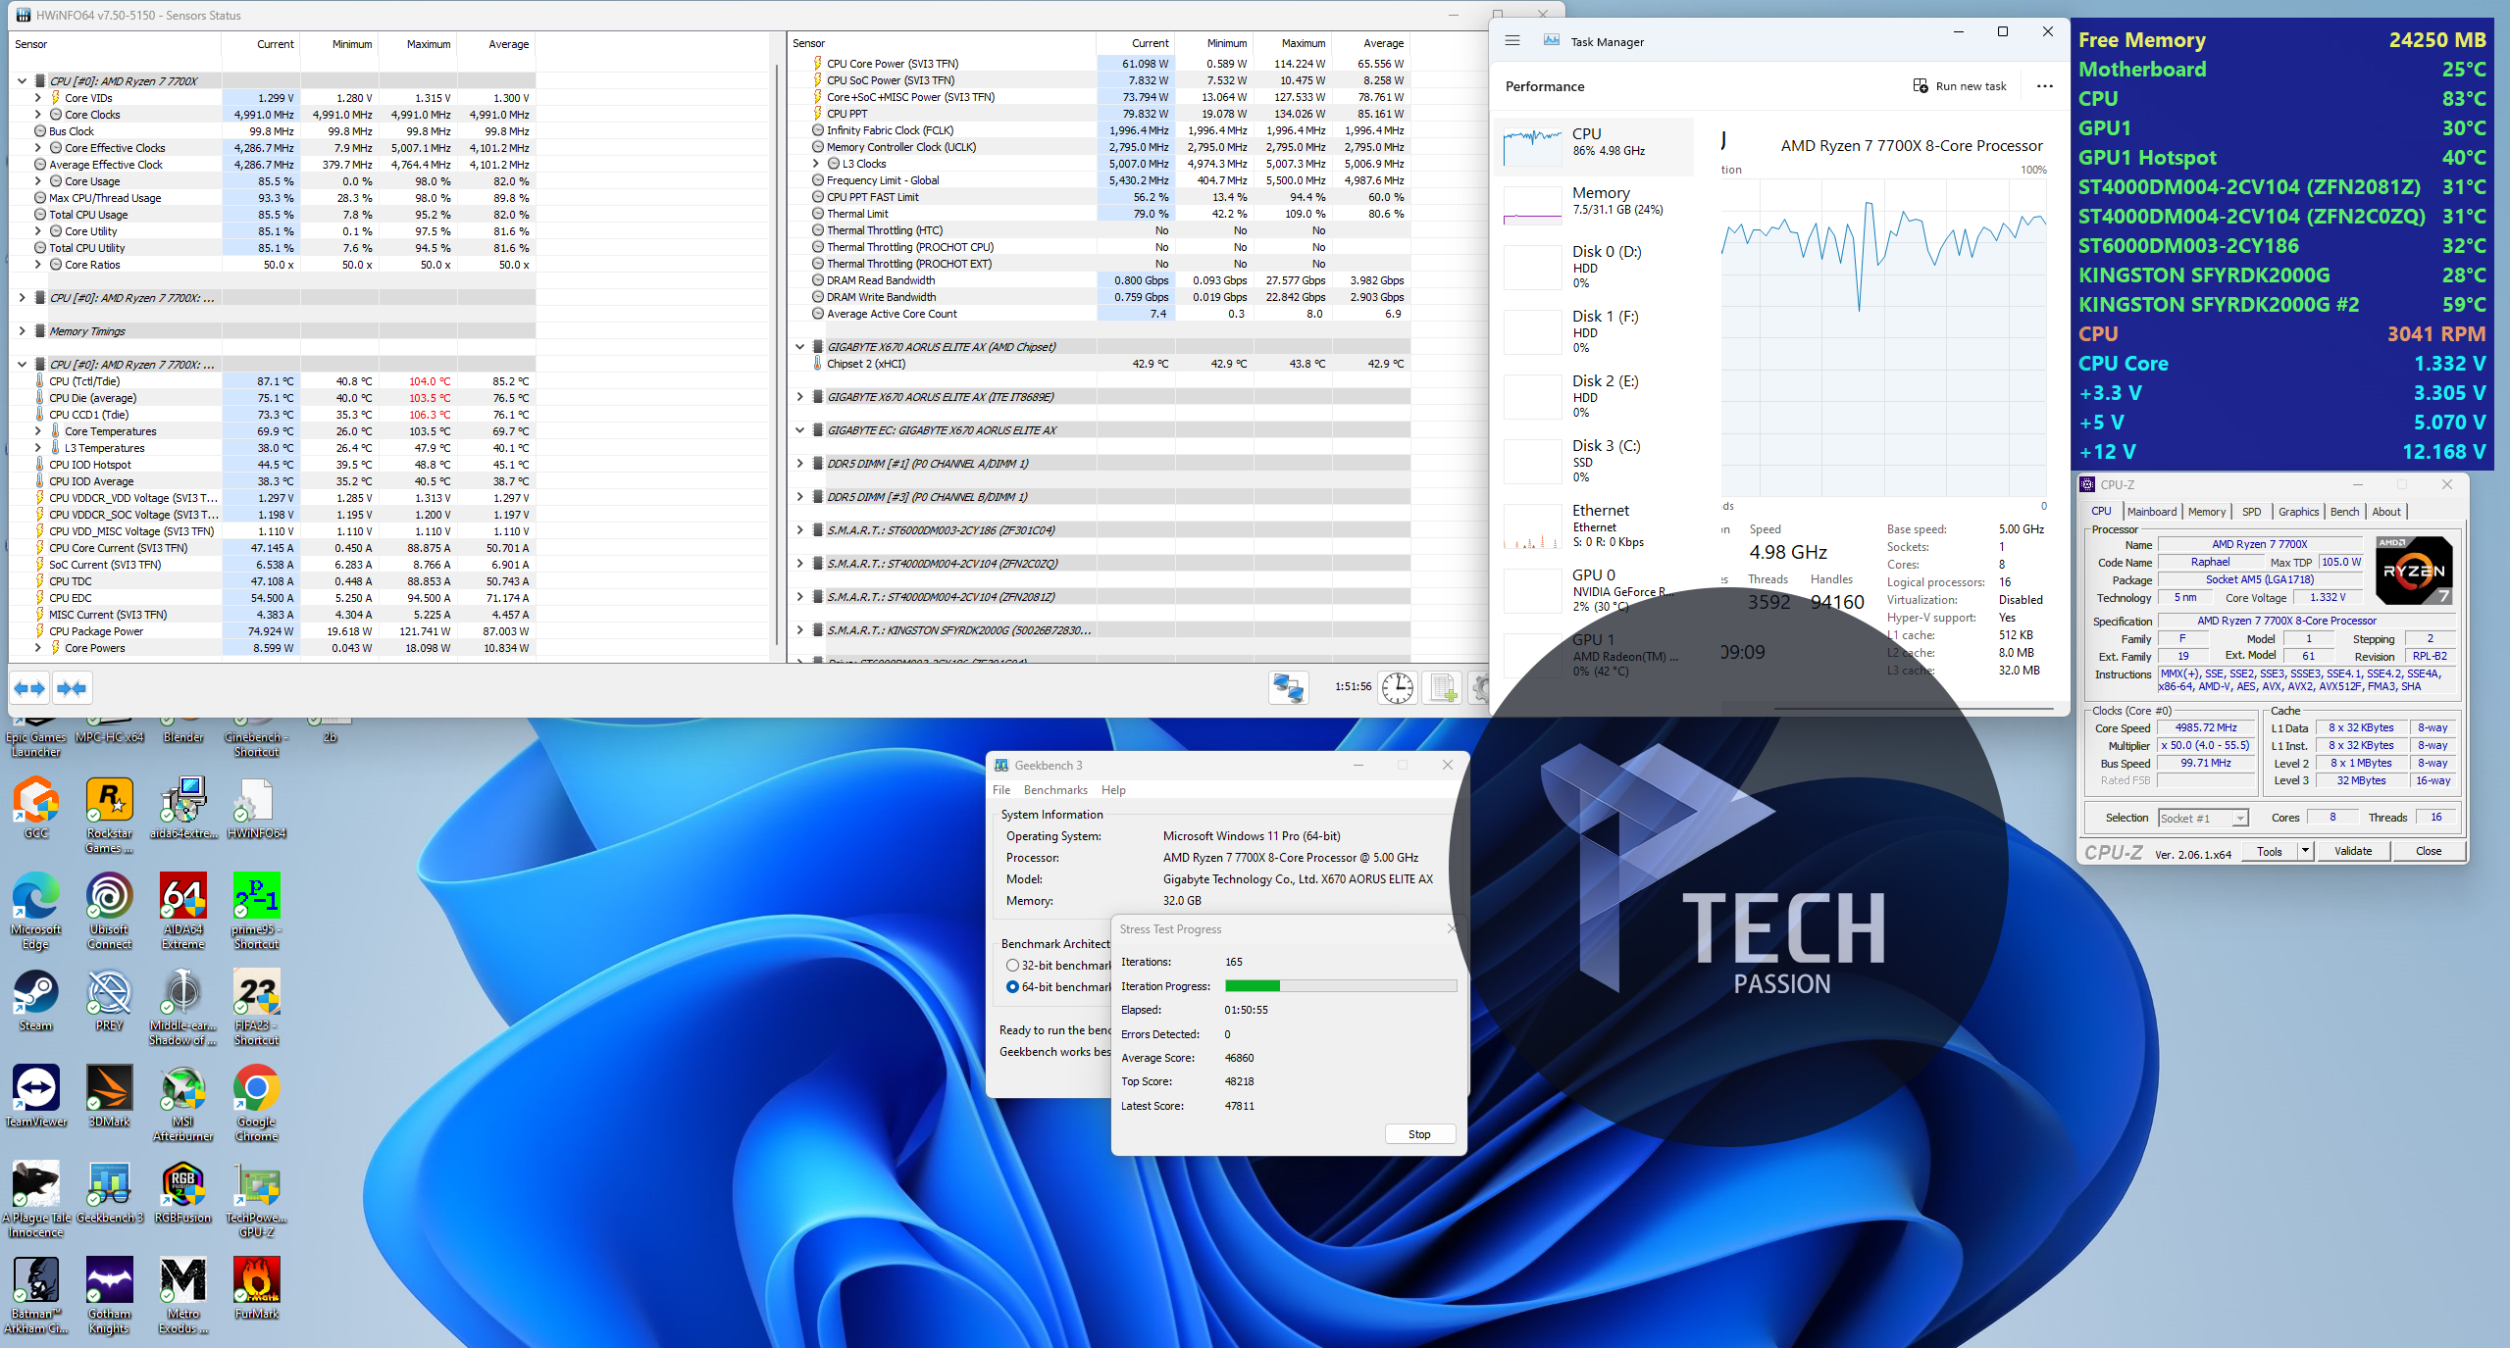Image resolution: width=2510 pixels, height=1348 pixels.
Task: Expand the Core Temperatures tree row
Action: point(37,431)
